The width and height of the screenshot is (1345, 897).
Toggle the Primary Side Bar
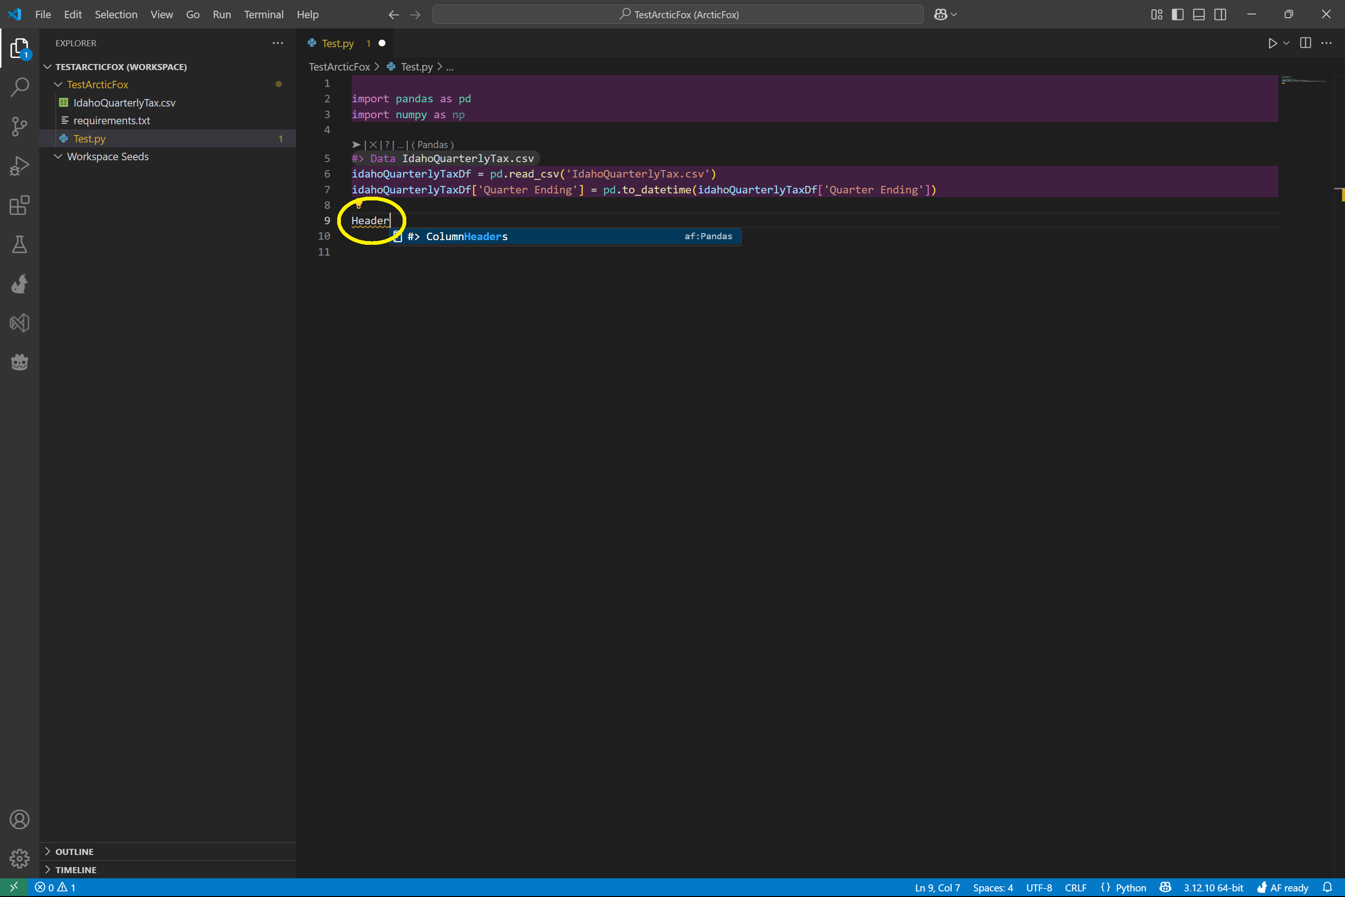[x=1177, y=14]
